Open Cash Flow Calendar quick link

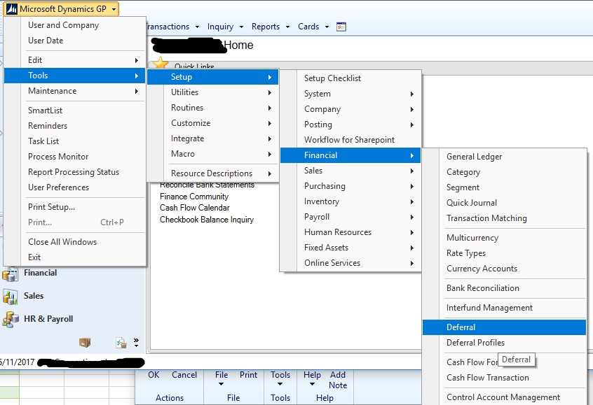pos(195,208)
